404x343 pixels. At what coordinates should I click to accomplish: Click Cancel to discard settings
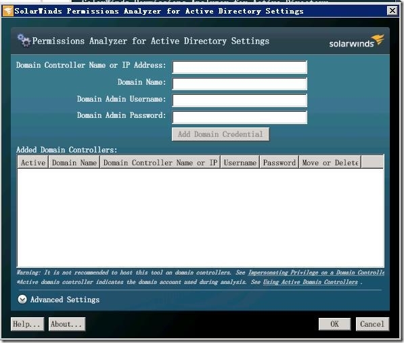(x=372, y=324)
